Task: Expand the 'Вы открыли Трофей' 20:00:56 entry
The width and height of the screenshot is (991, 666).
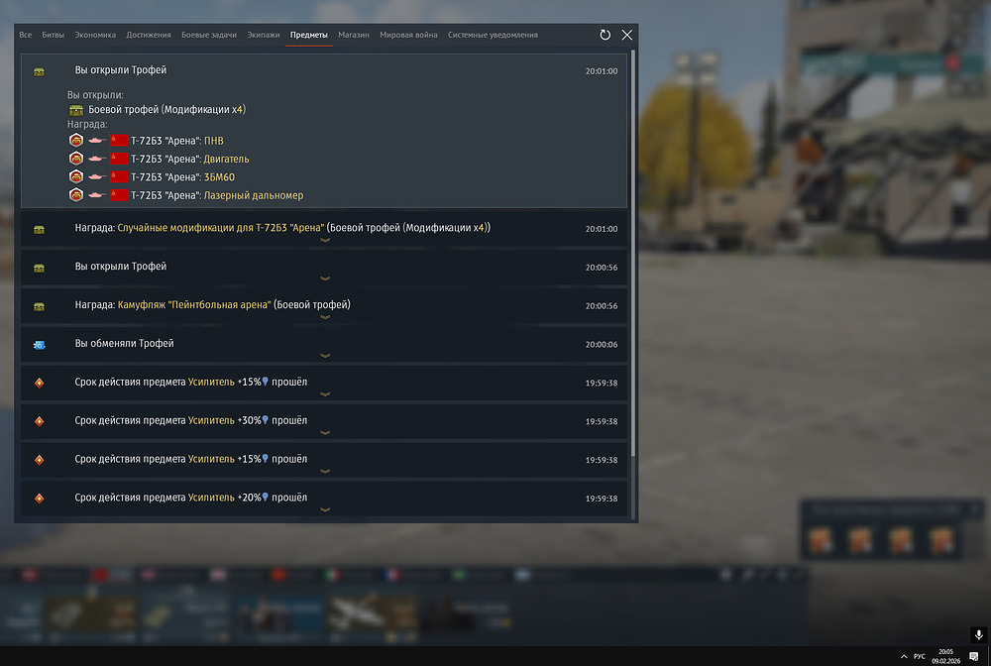Action: [x=324, y=278]
